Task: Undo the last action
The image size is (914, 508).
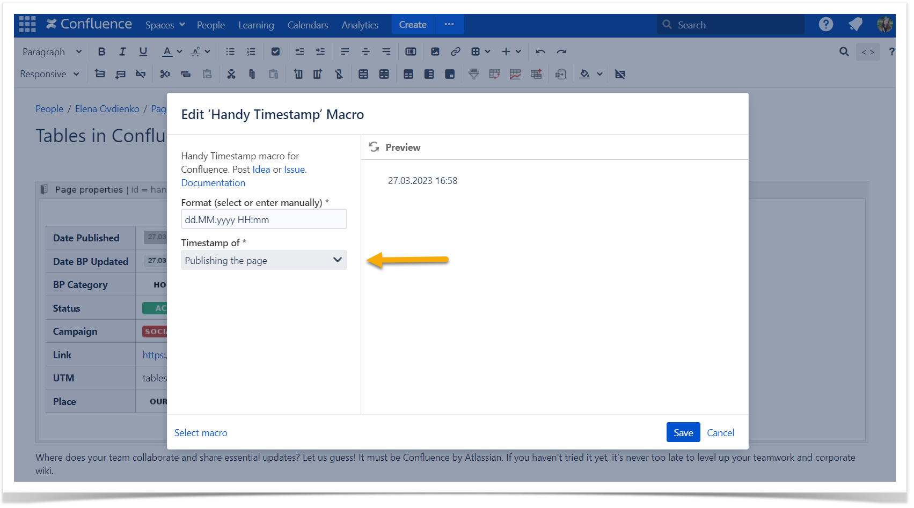Action: (x=540, y=51)
